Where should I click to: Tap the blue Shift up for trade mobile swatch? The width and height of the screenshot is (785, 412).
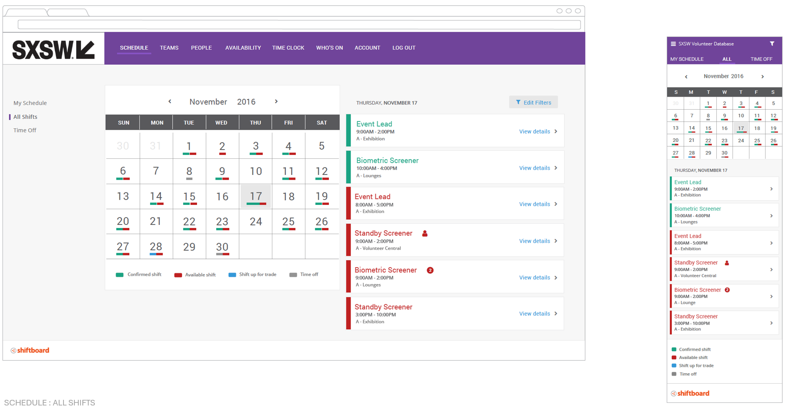pos(674,365)
